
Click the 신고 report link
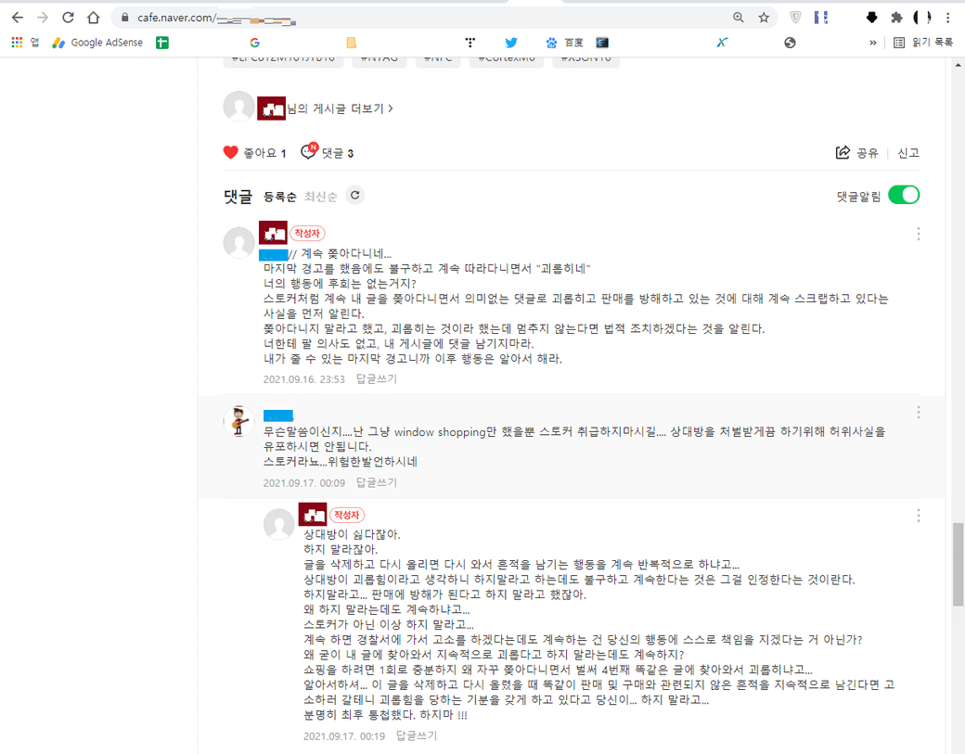click(908, 153)
